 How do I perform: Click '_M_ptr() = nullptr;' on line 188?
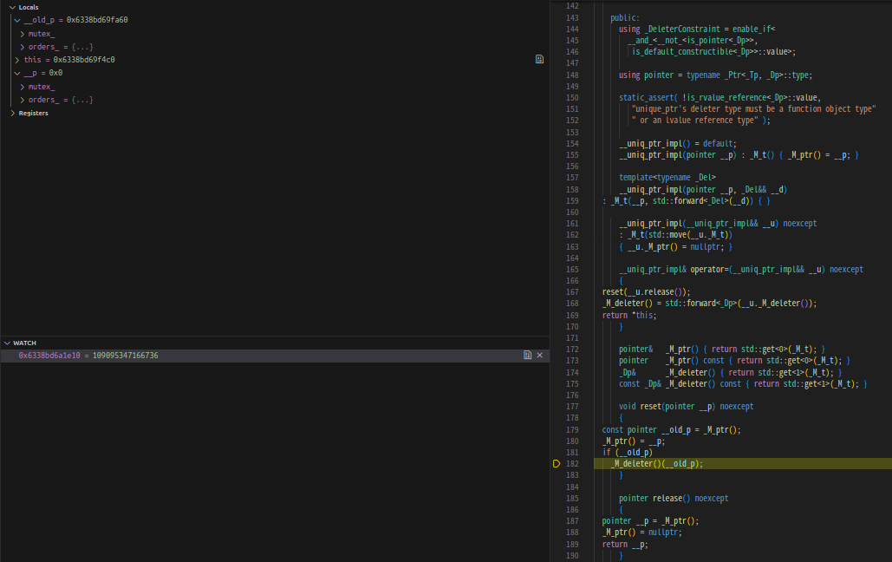(642, 533)
